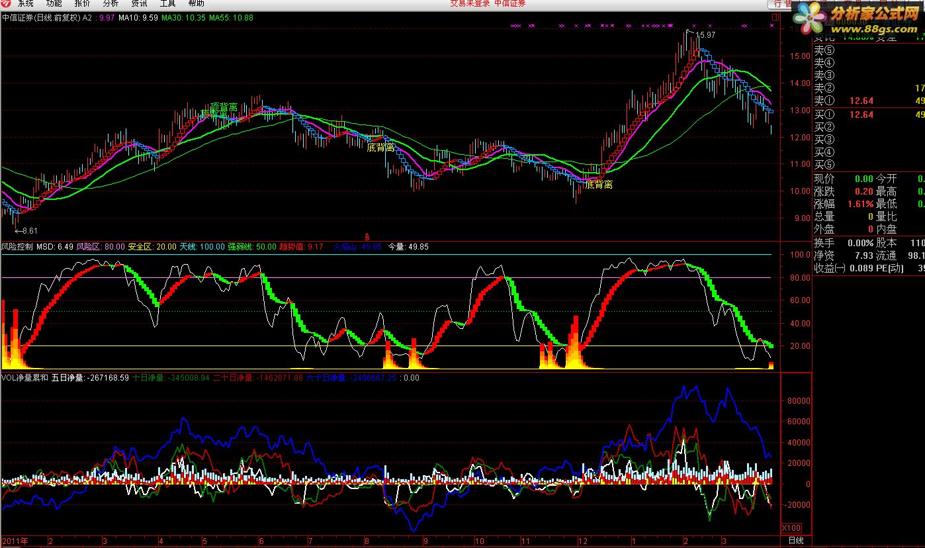This screenshot has width=925, height=548.
Task: Open the 报价 menu
Action: point(82,4)
